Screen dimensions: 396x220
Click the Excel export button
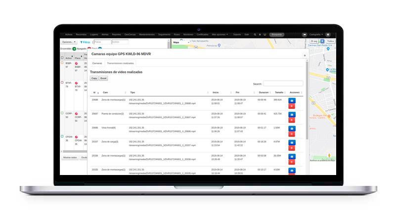click(x=103, y=78)
